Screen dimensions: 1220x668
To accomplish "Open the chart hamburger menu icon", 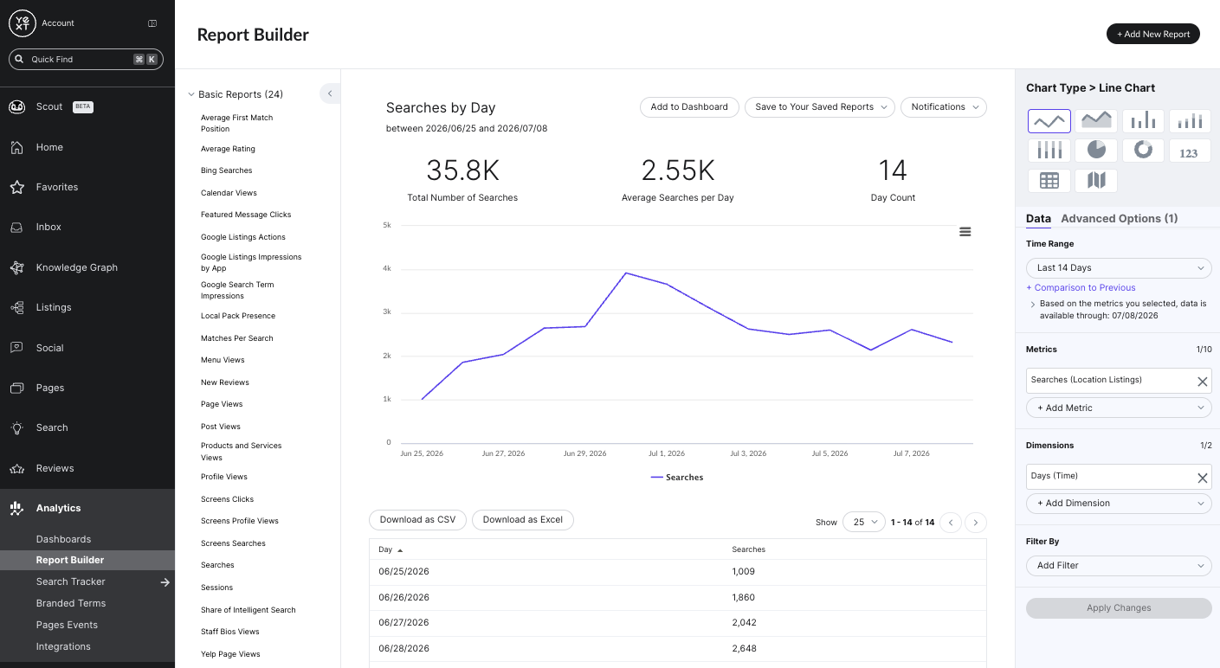I will (965, 232).
